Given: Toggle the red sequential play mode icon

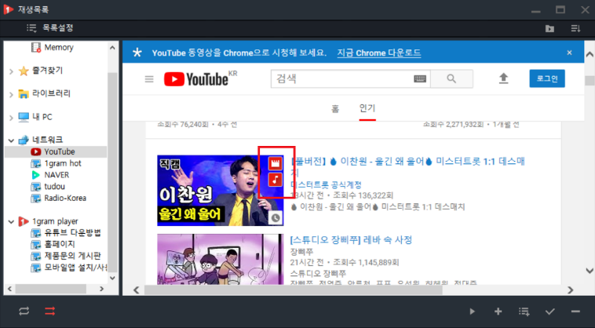Looking at the screenshot, I should 49,312.
